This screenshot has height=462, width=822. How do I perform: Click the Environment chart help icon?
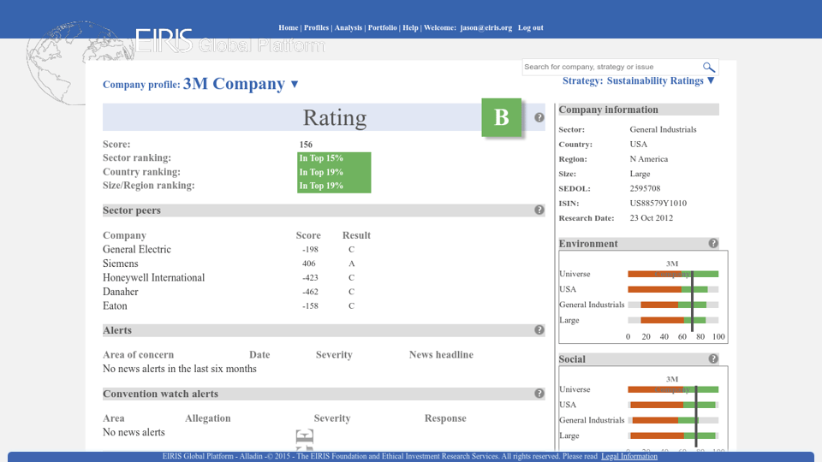[x=713, y=244]
